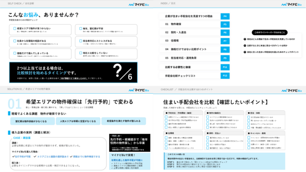Click the 希望条件を満たす物件が限られる pill
Screen dimensions: 306x172
pos(123,121)
